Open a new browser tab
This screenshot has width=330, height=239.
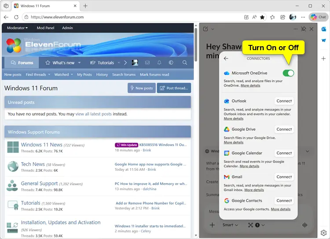(85, 6)
